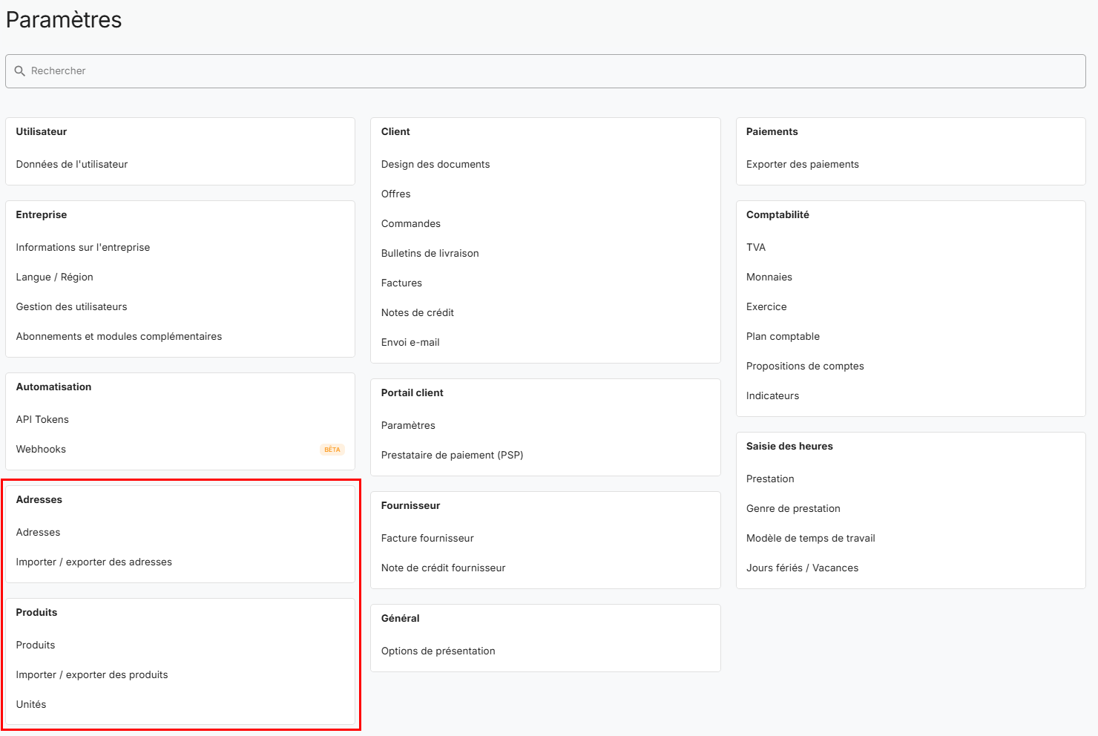Open Design des documents
Image resolution: width=1098 pixels, height=736 pixels.
click(x=435, y=165)
